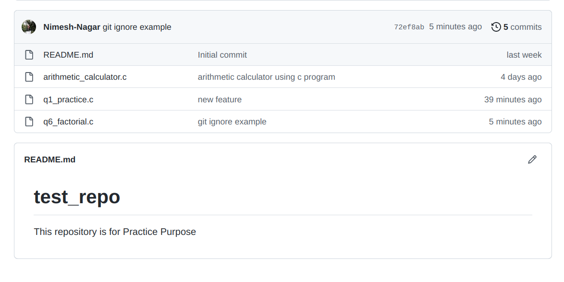Image resolution: width=564 pixels, height=282 pixels.
Task: Open the q6_factorial.c file
Action: click(x=68, y=122)
